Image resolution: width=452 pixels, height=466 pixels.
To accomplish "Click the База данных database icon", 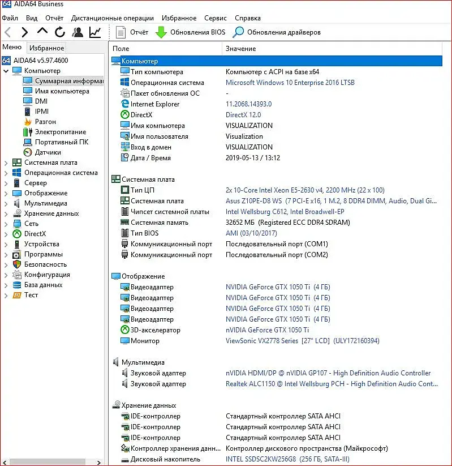I will (x=17, y=285).
